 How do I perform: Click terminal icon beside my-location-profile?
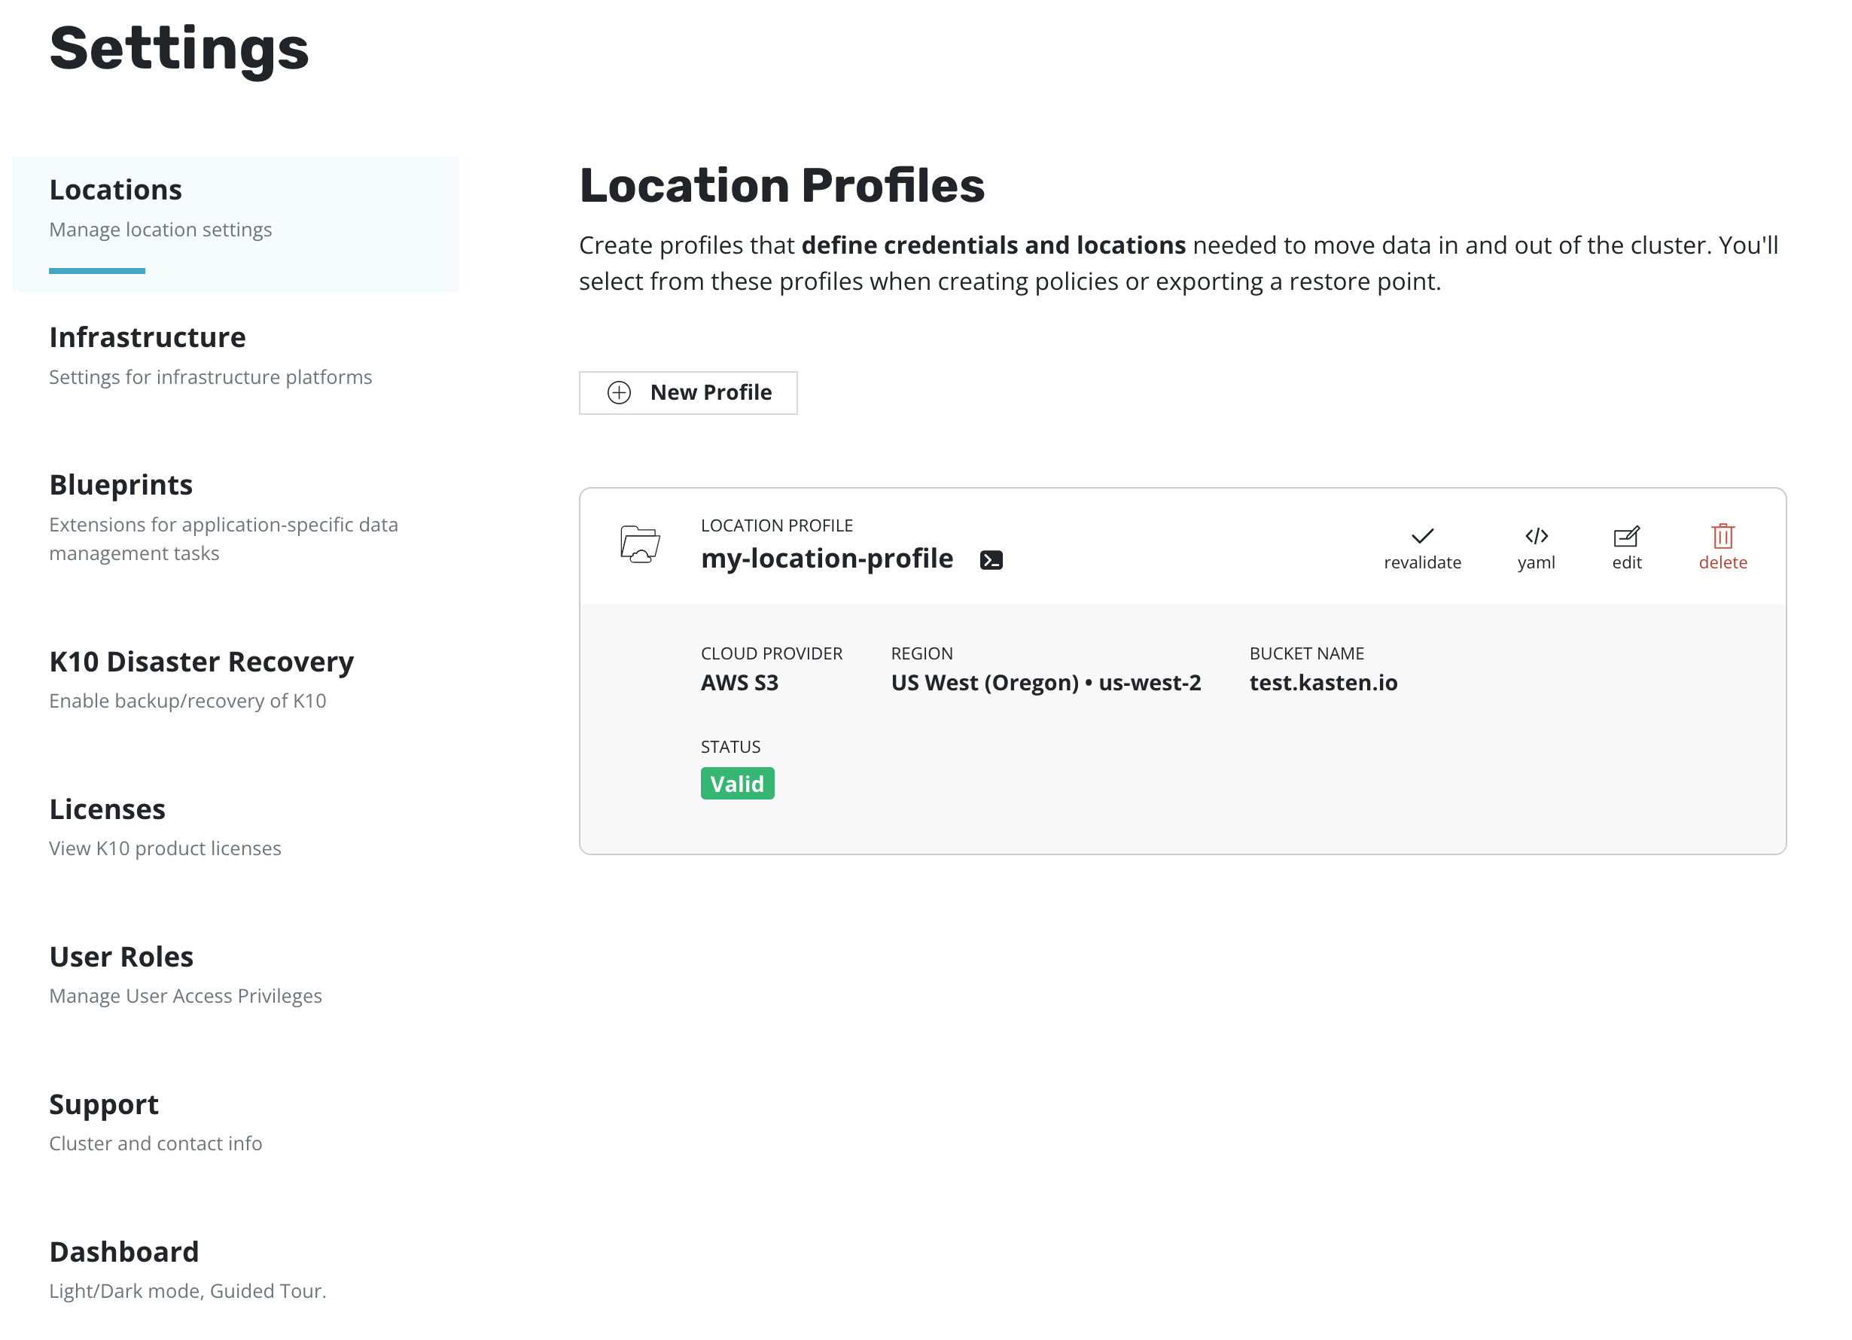click(991, 560)
